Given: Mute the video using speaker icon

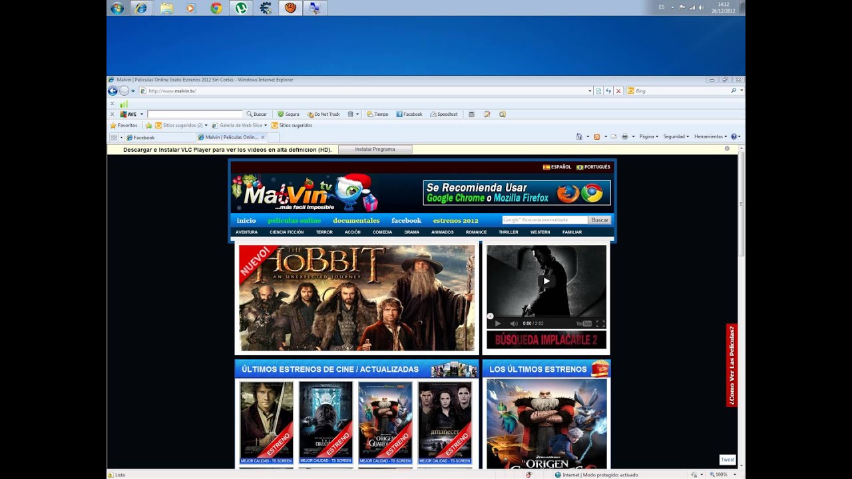Looking at the screenshot, I should (514, 323).
